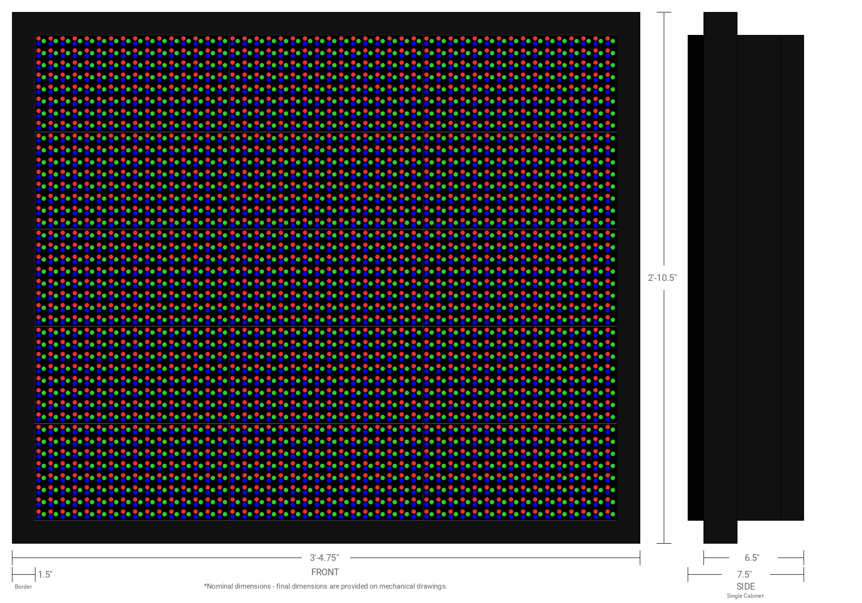Click the 6.5" side depth dimension
The image size is (862, 603).
pos(752,558)
